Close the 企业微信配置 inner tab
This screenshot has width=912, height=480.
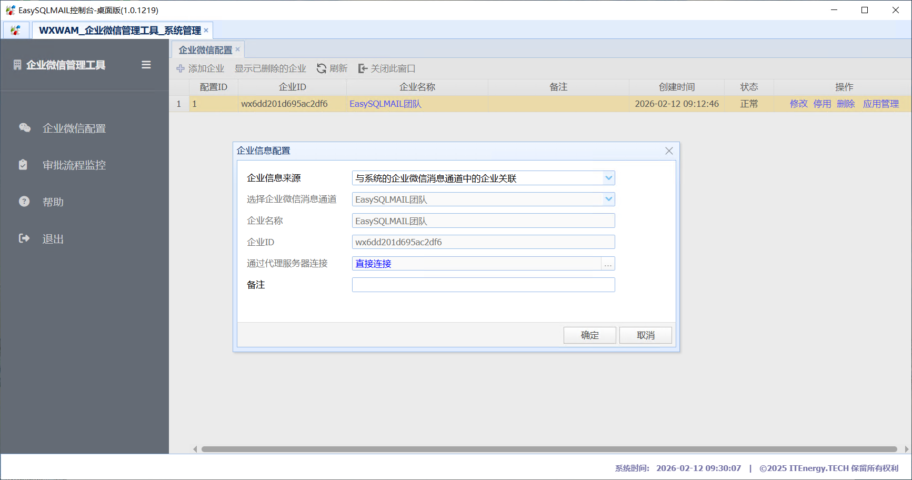pyautogui.click(x=238, y=49)
